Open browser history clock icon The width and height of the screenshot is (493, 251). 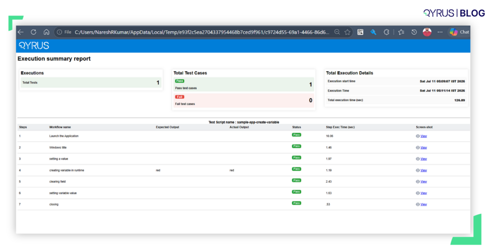tap(414, 32)
